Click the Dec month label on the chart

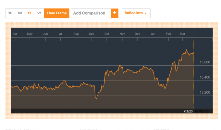tap(137, 34)
